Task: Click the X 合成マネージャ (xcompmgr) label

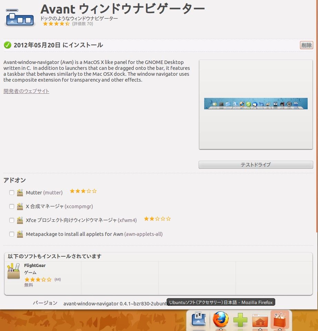Action: [59, 206]
